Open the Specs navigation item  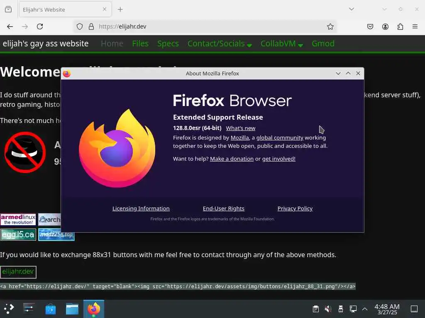coord(168,43)
